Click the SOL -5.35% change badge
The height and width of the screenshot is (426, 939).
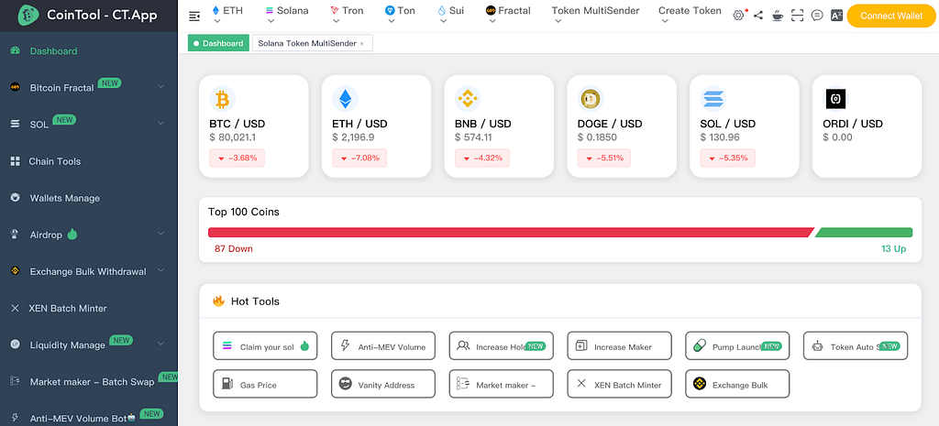pyautogui.click(x=728, y=158)
